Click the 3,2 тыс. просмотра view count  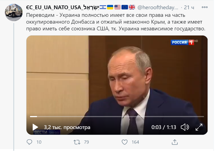click(67, 127)
